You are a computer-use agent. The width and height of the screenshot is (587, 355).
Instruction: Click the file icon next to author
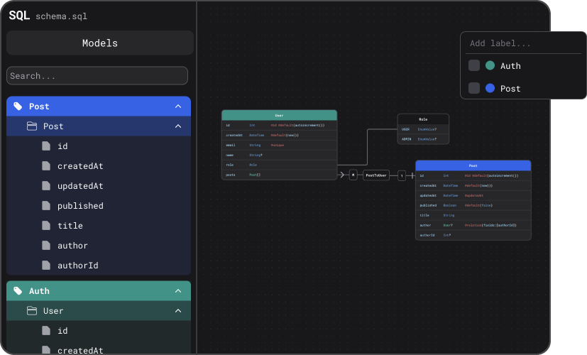click(x=46, y=245)
